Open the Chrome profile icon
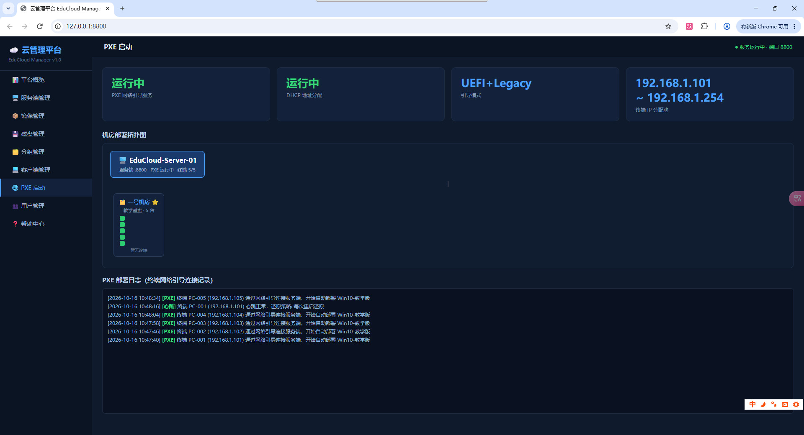The height and width of the screenshot is (435, 804). click(x=727, y=26)
